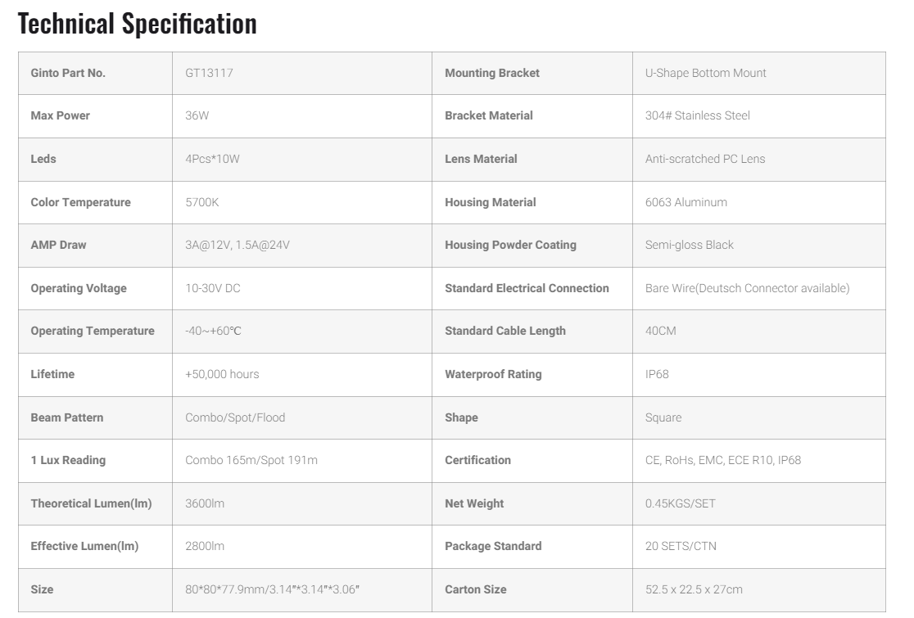This screenshot has height=618, width=914.
Task: Click the AMP Draw label
Action: click(58, 245)
